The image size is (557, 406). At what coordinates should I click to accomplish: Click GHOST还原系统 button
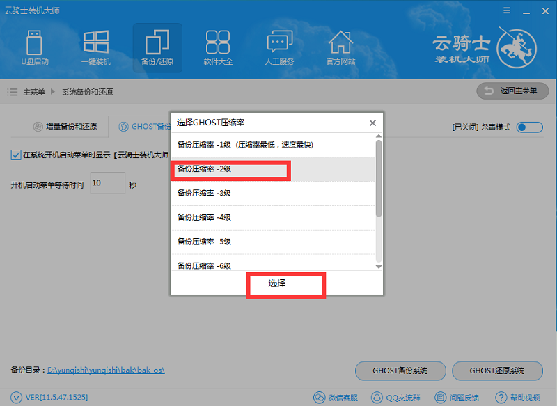tap(497, 371)
